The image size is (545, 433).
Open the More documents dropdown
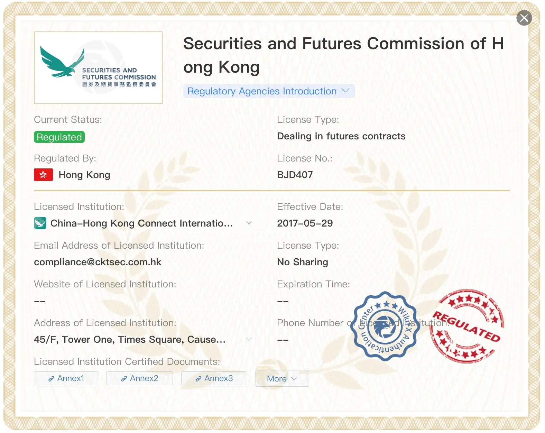(x=282, y=378)
